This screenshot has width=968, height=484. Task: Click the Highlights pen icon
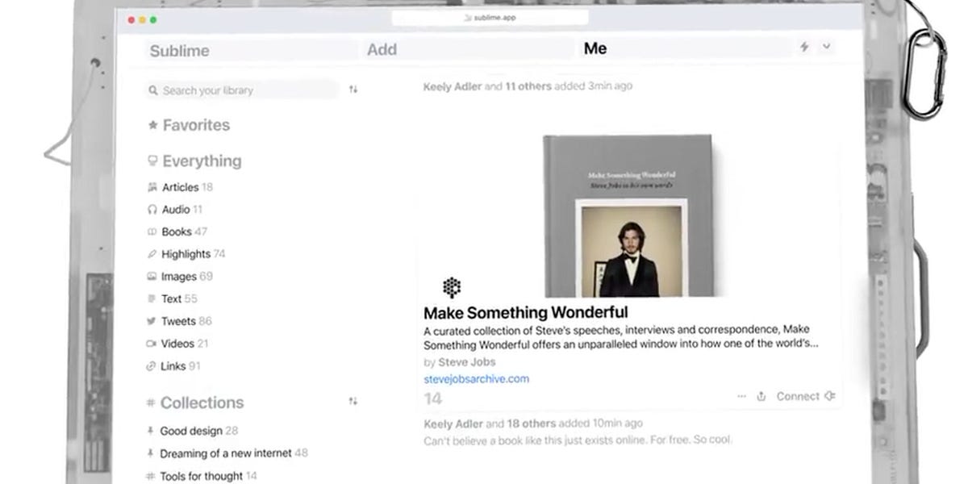152,254
